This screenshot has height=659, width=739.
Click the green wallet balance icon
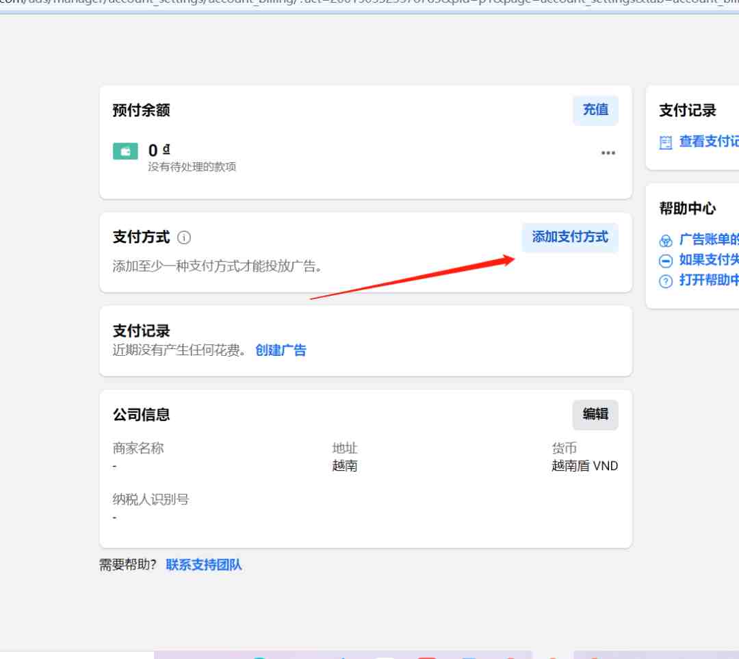click(x=125, y=151)
